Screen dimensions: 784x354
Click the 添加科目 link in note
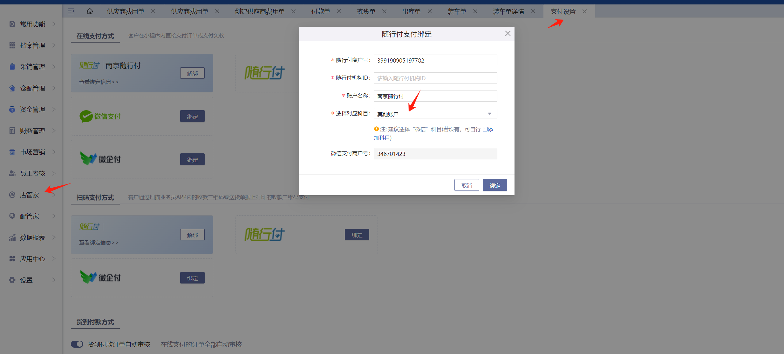[x=487, y=130]
